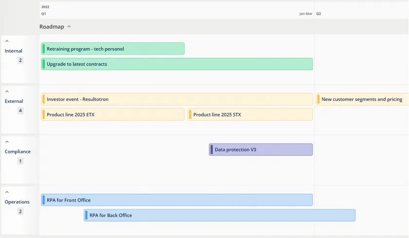Image resolution: width=409 pixels, height=238 pixels.
Task: Click the Q1 quarter header
Action: tap(43, 14)
